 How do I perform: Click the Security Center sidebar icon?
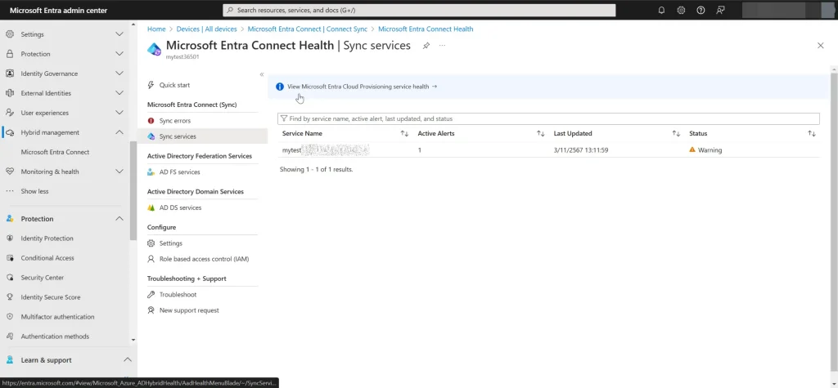(10, 278)
